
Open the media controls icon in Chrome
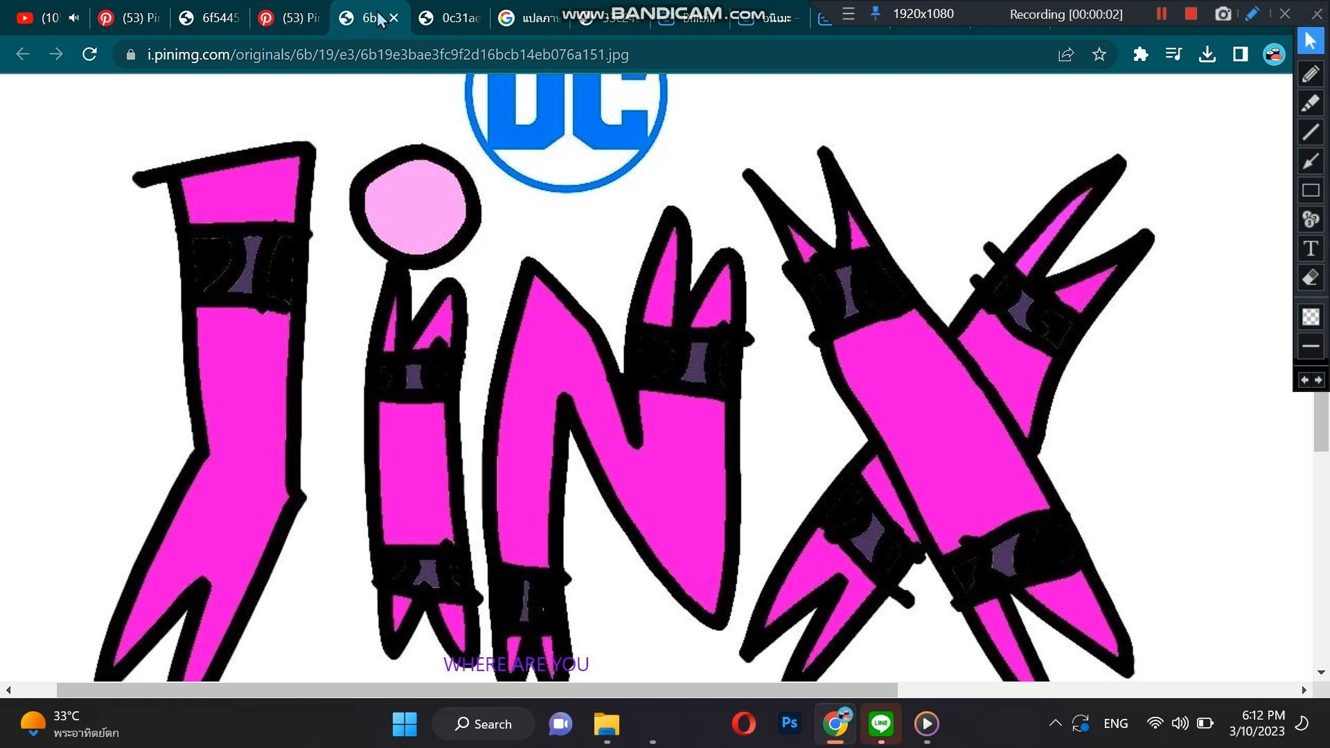(x=1173, y=55)
